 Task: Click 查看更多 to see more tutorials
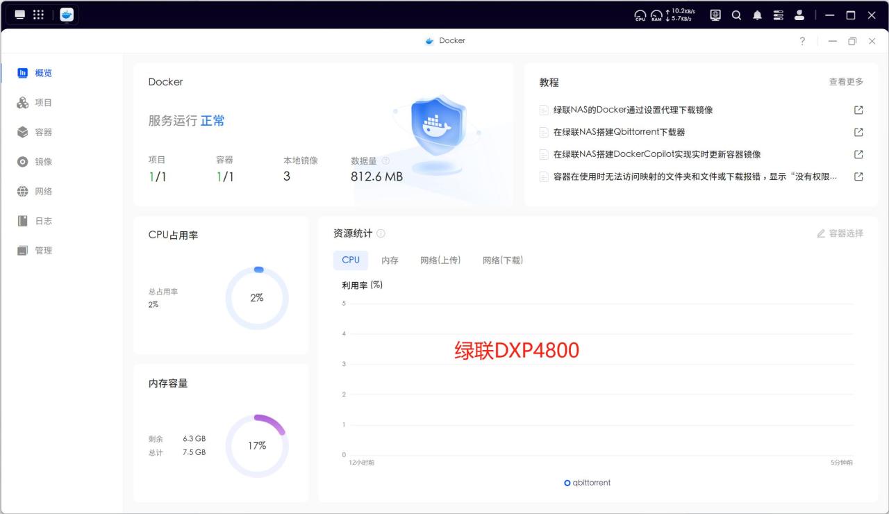pos(846,82)
